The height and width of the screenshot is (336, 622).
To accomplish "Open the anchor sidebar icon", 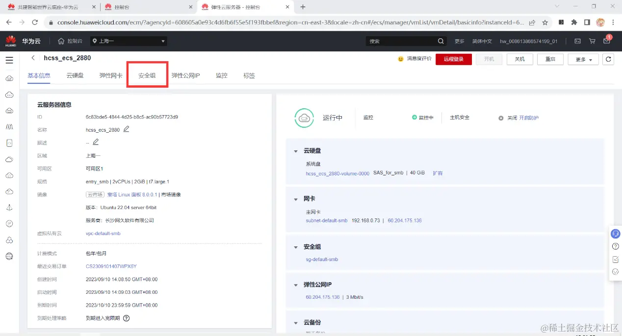I will point(9,207).
